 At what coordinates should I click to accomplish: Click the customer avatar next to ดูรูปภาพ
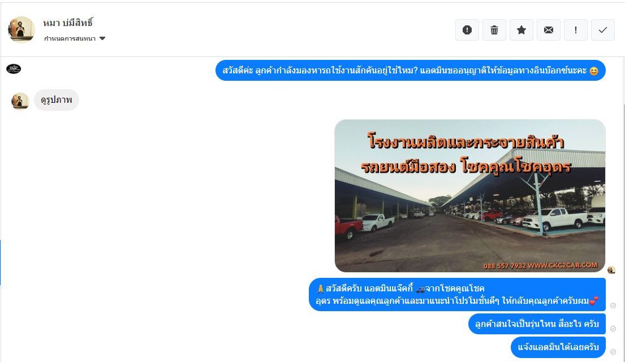click(x=20, y=101)
